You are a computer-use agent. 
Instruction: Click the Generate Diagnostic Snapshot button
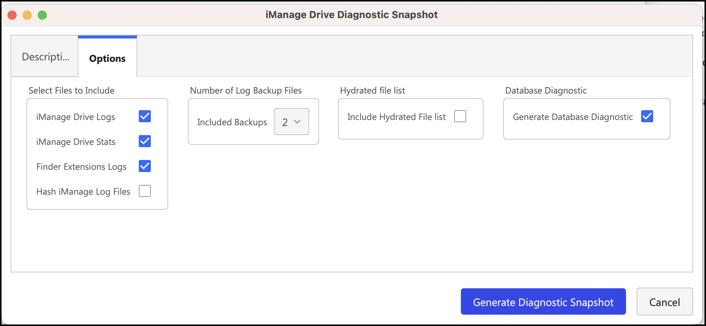click(543, 302)
